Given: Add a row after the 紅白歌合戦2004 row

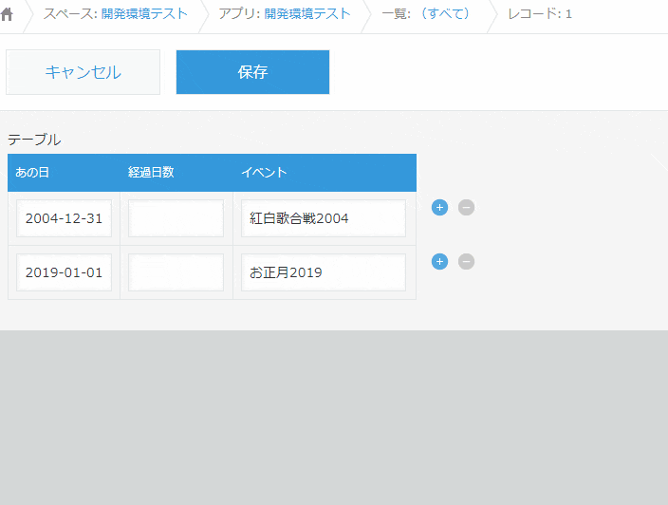Looking at the screenshot, I should tap(439, 208).
